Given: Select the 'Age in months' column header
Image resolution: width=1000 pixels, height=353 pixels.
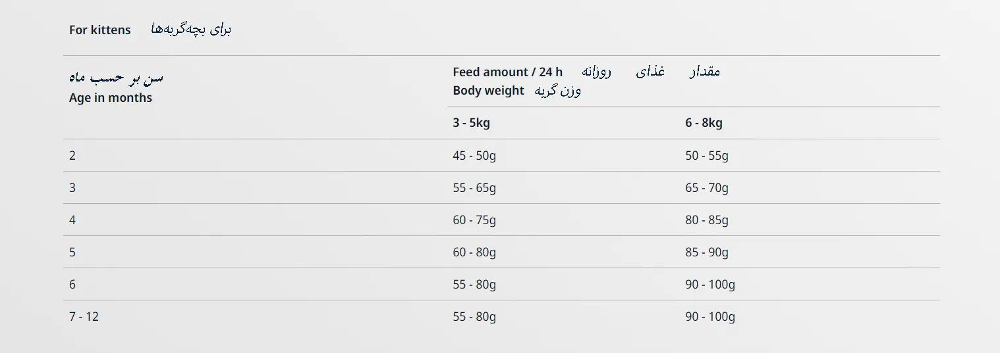Looking at the screenshot, I should tap(111, 98).
